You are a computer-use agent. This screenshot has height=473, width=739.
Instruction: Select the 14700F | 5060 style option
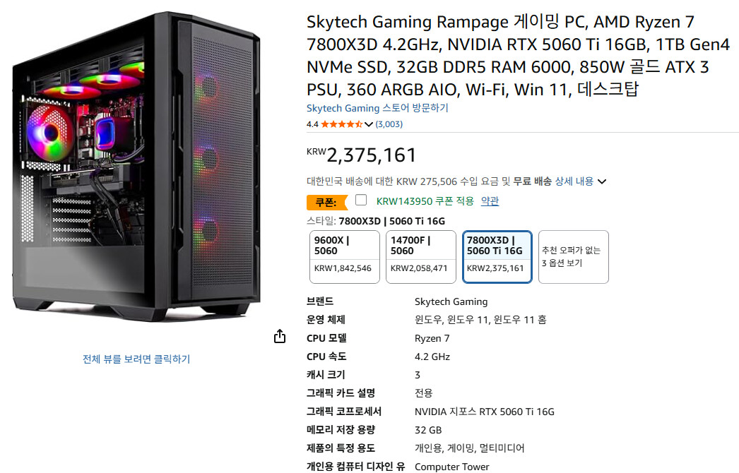421,257
